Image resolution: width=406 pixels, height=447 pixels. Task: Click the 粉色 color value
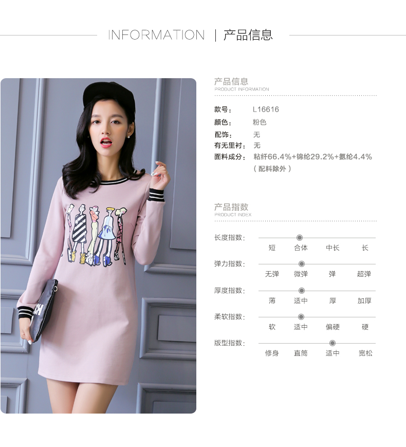tap(260, 122)
